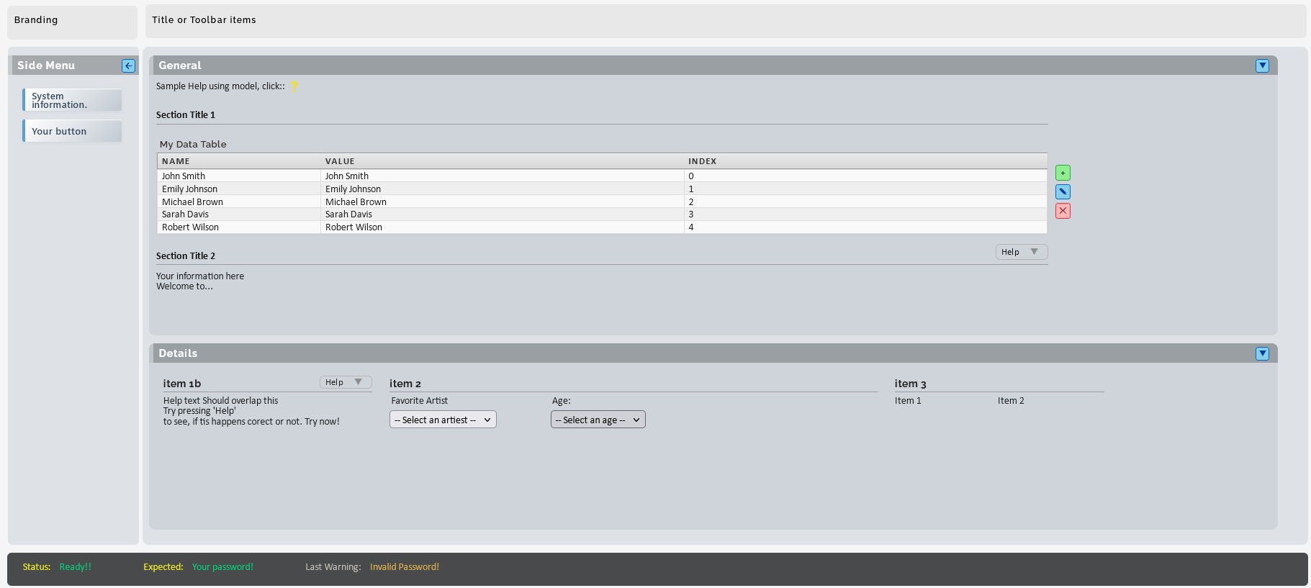Open the Age selection dropdown

[x=598, y=420]
